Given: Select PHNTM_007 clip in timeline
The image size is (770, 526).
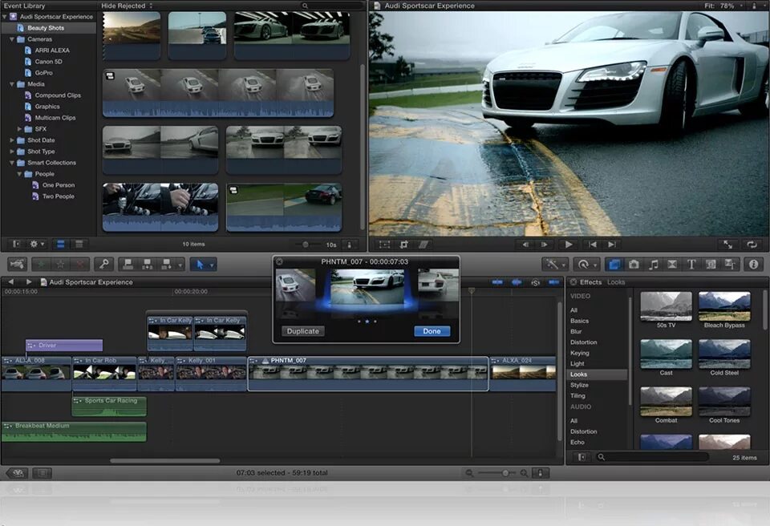Looking at the screenshot, I should point(368,374).
